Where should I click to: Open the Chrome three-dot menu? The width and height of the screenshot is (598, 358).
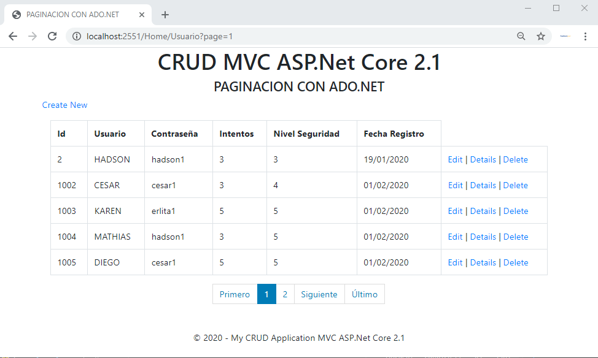click(585, 36)
